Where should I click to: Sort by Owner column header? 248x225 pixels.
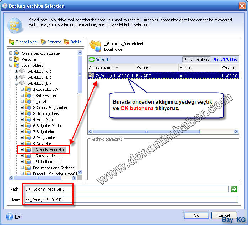tap(157, 68)
